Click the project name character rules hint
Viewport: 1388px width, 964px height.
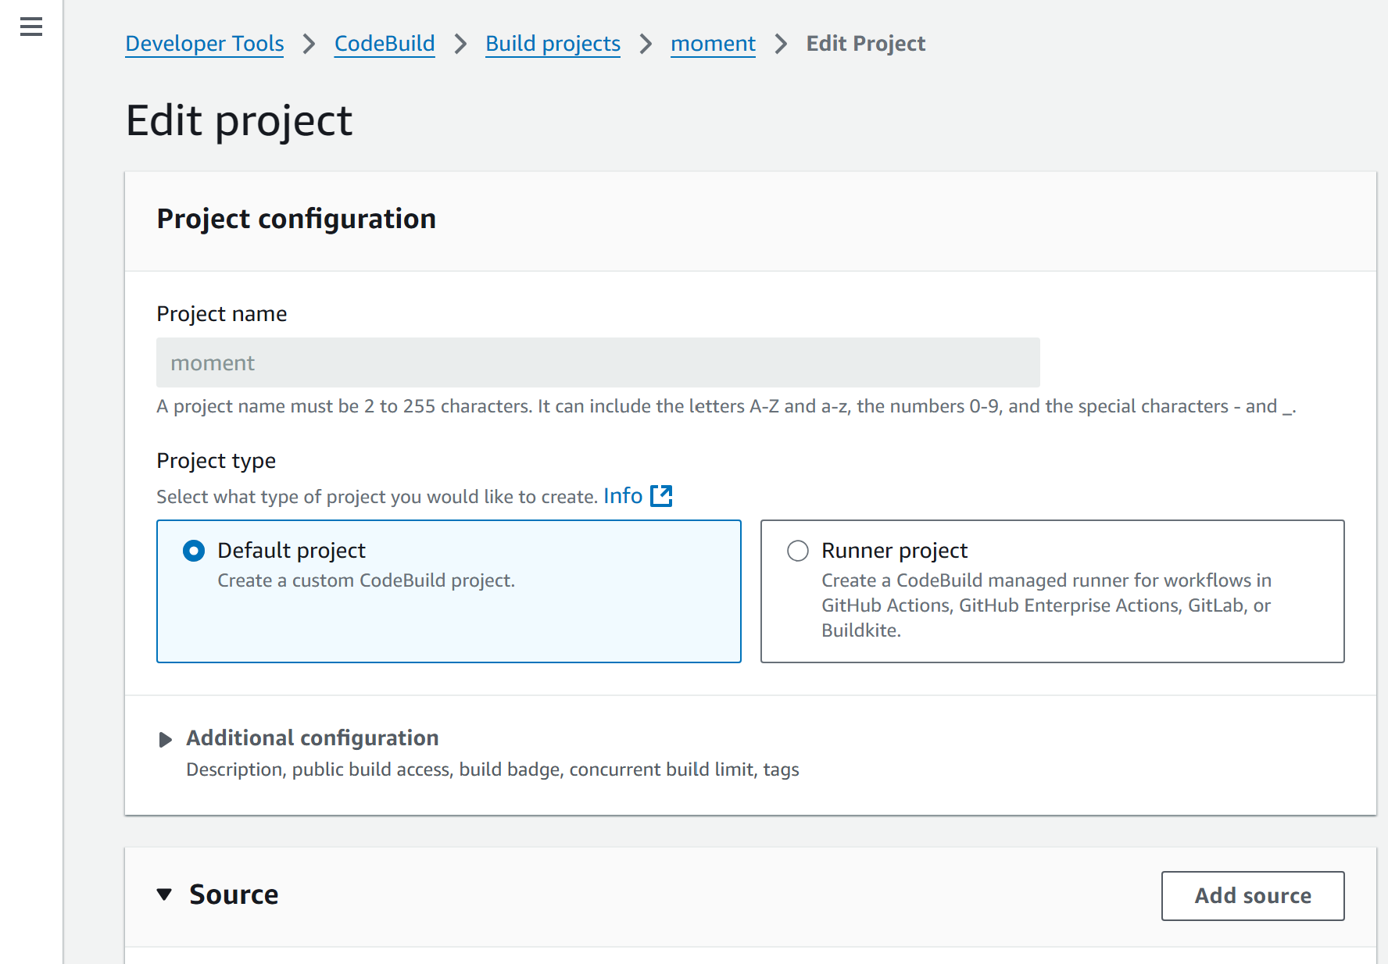point(726,406)
